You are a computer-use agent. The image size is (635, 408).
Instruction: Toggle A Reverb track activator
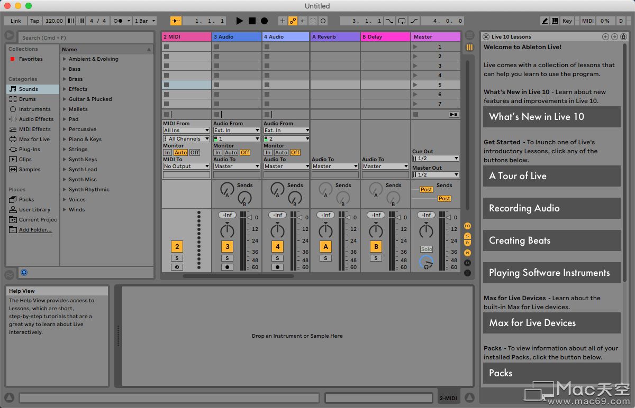[325, 246]
